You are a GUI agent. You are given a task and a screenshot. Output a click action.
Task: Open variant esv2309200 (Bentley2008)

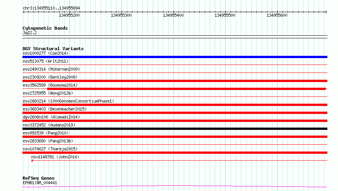point(50,77)
